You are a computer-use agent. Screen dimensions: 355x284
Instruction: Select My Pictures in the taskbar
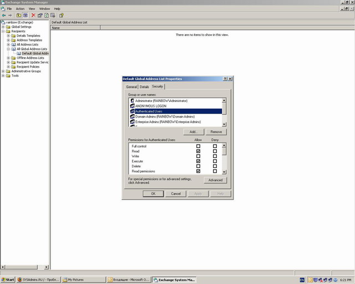click(x=84, y=280)
